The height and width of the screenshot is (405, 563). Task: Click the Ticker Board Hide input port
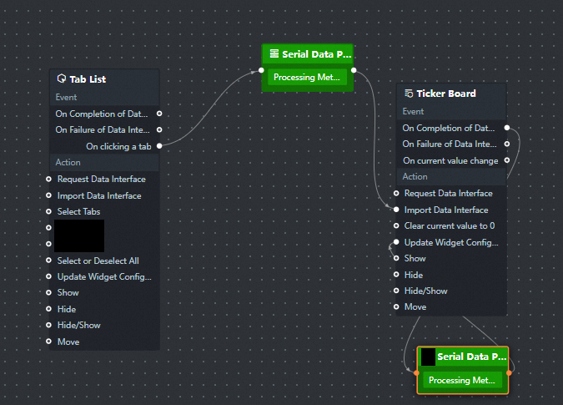click(396, 275)
